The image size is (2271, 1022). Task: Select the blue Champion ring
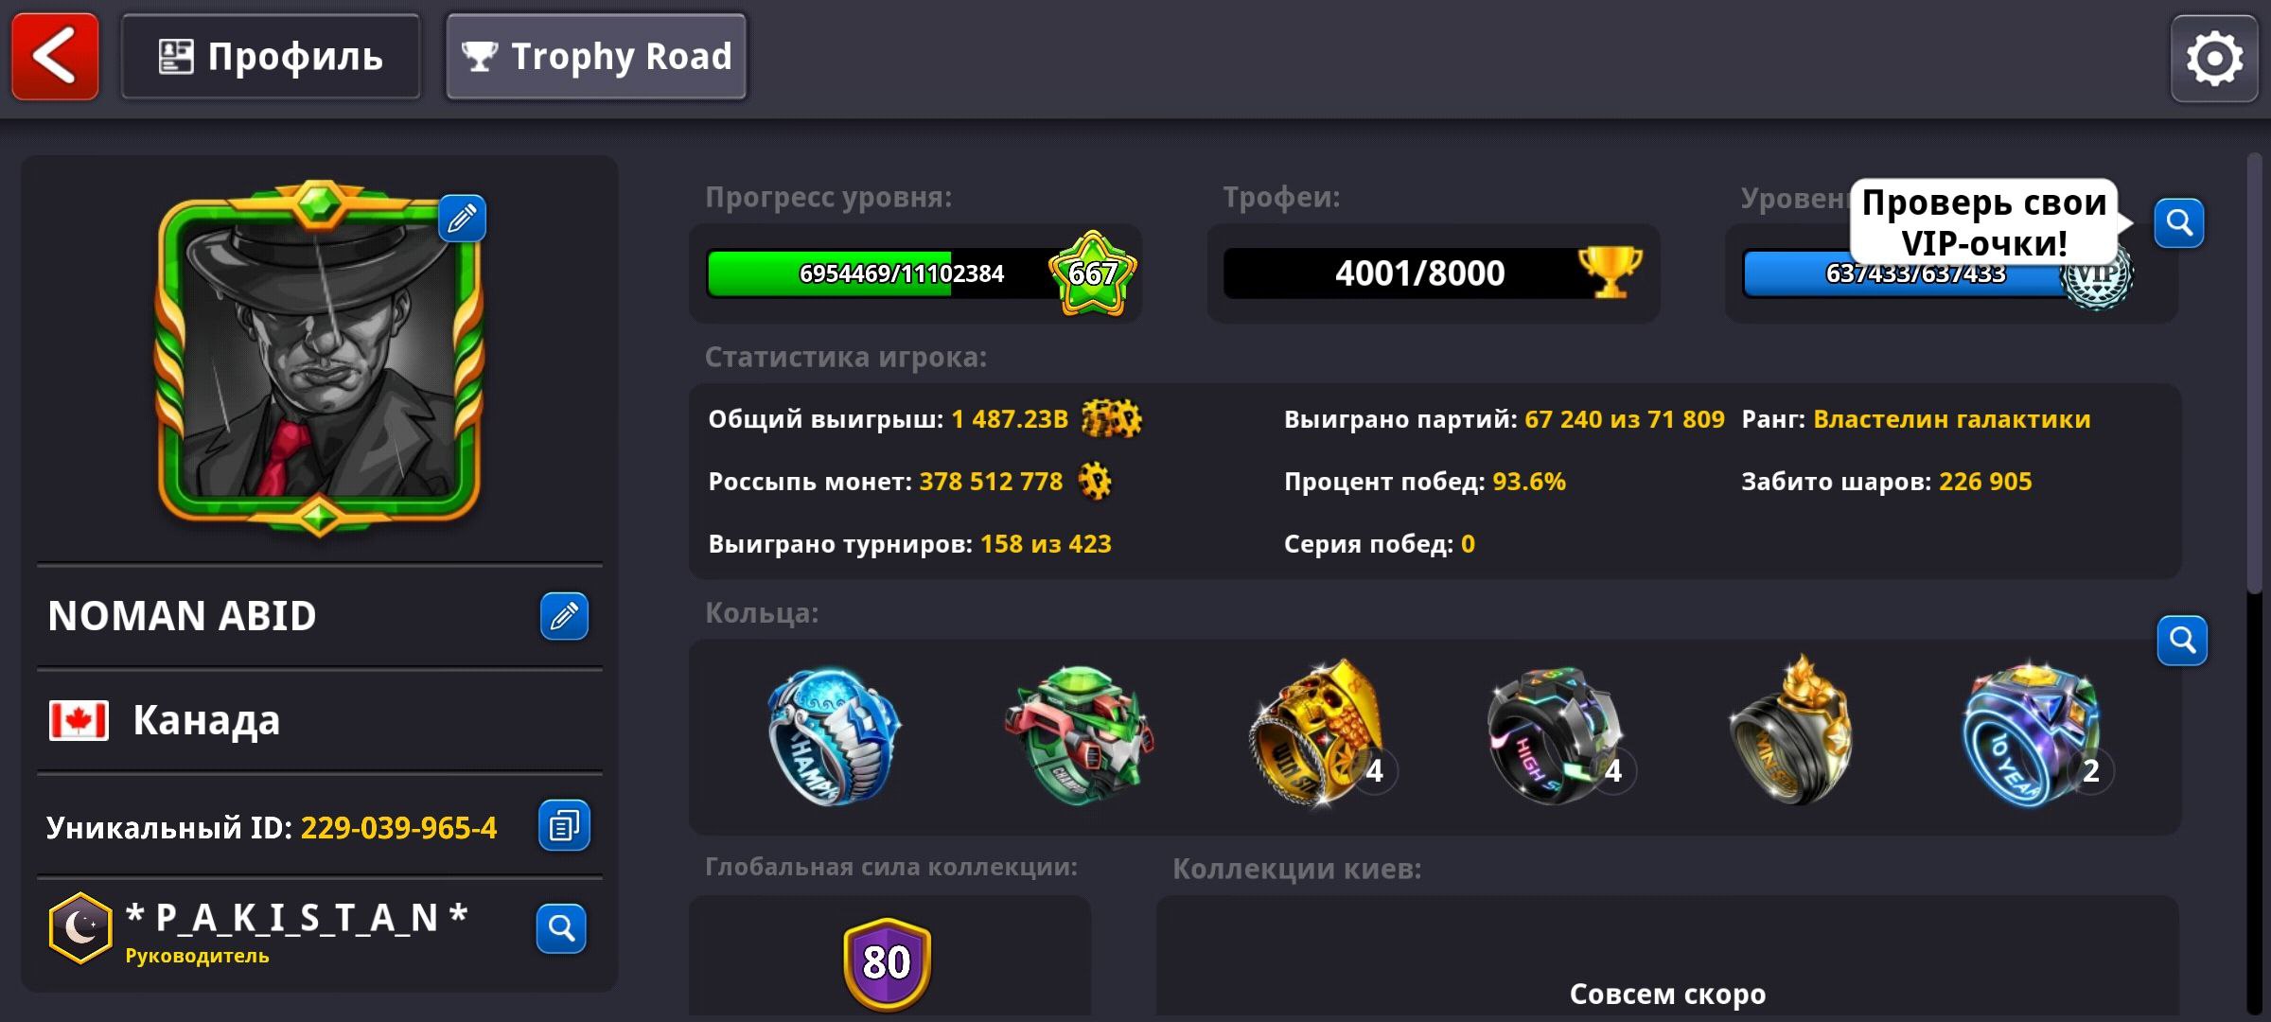tap(833, 736)
